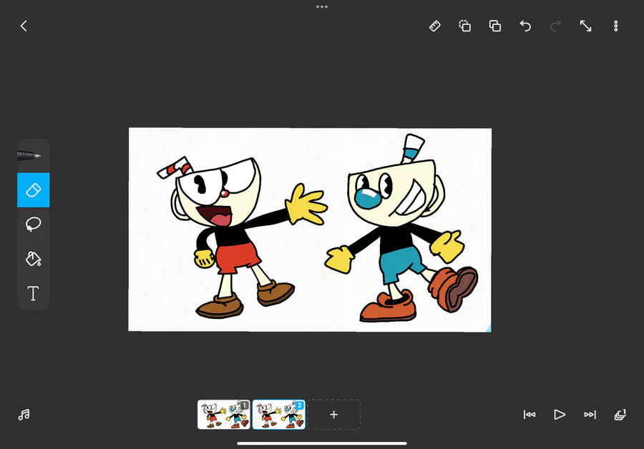
Task: Redo the undone action
Action: click(555, 26)
